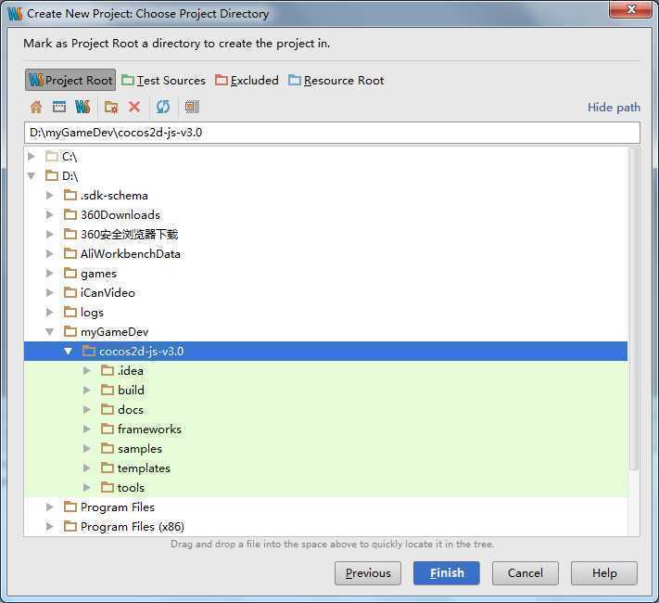Click the WebStorm logo in title bar
The image size is (659, 603).
tap(15, 14)
